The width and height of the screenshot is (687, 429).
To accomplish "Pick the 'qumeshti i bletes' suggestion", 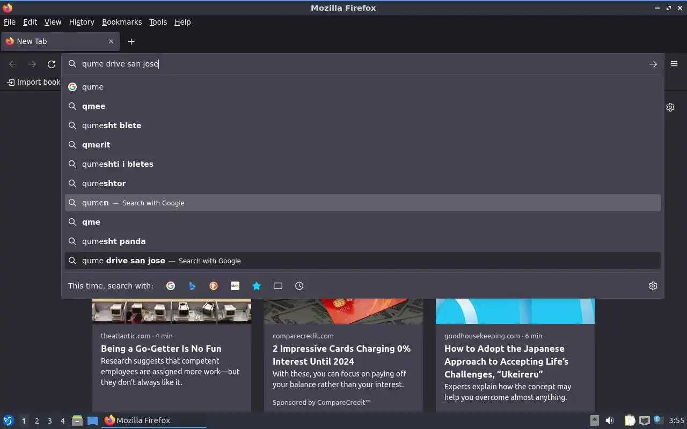I will coord(362,164).
